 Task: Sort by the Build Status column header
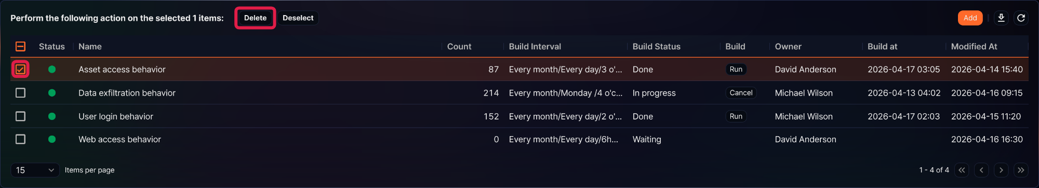point(656,46)
